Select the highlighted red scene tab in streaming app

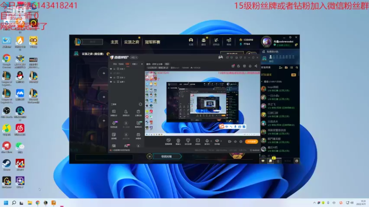click(127, 64)
